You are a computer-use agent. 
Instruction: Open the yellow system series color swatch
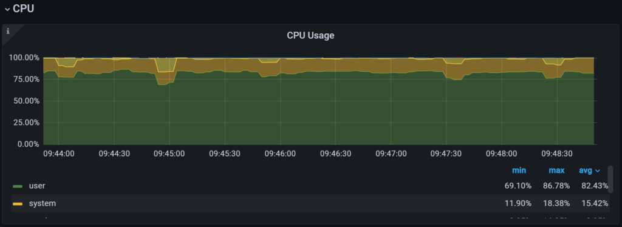coord(18,203)
